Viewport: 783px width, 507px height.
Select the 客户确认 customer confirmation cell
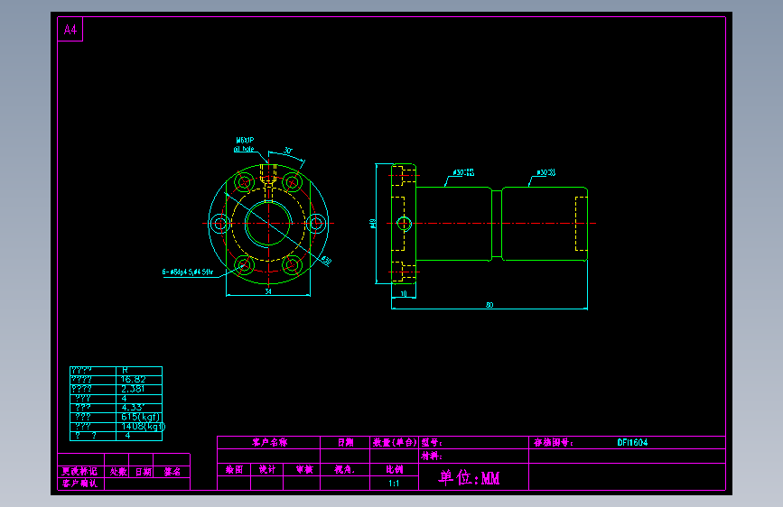coord(79,483)
